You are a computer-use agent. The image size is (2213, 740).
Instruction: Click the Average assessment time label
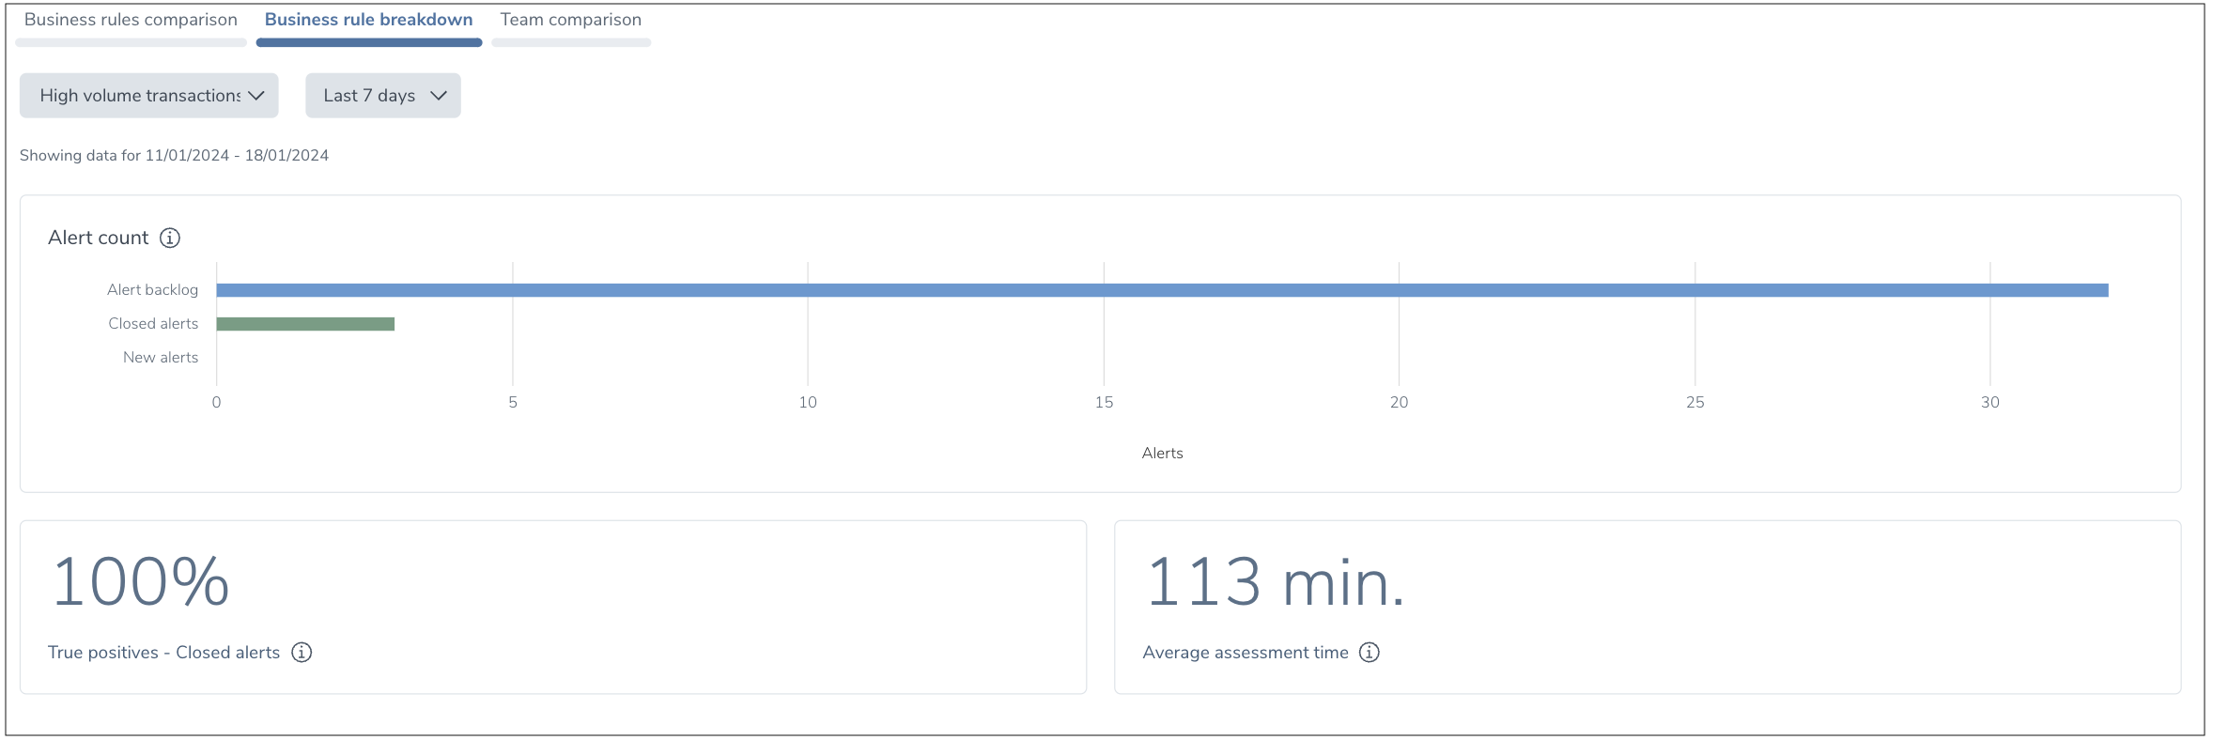pos(1245,653)
